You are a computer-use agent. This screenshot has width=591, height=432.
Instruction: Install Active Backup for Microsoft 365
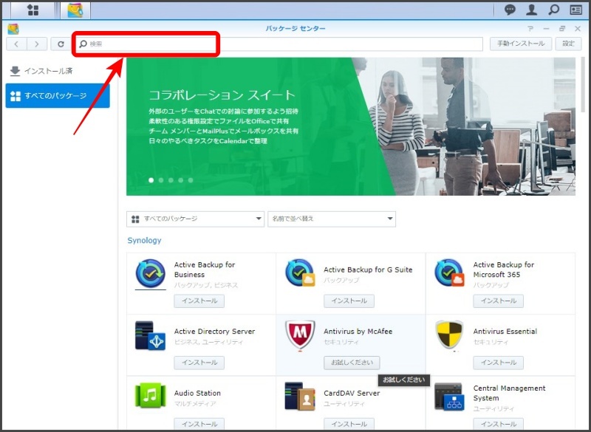[498, 301]
